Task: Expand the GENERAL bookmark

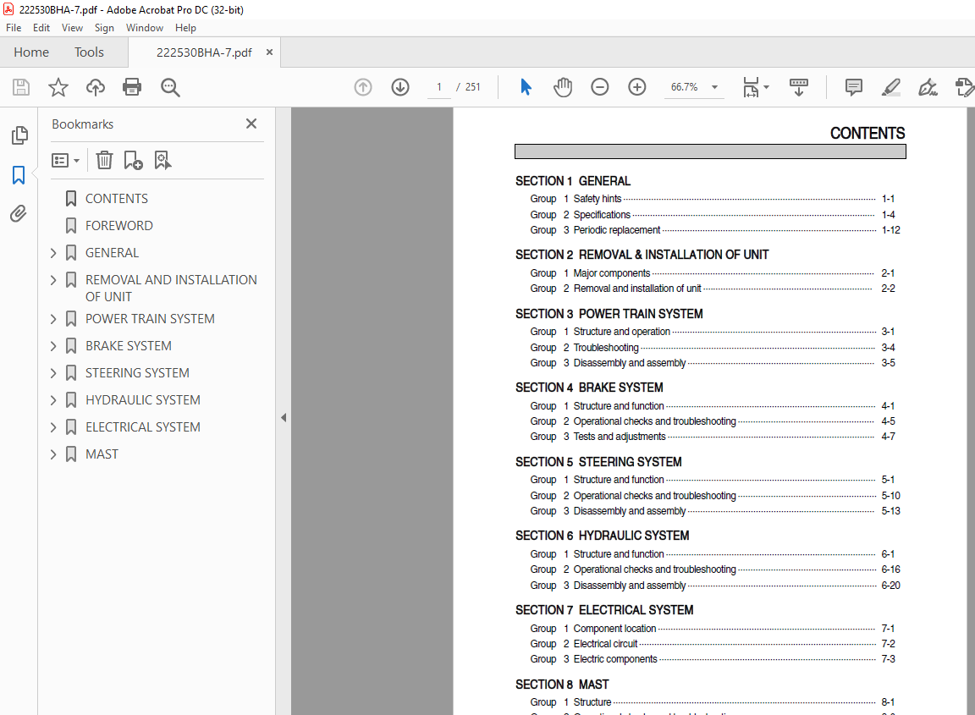Action: tap(52, 253)
